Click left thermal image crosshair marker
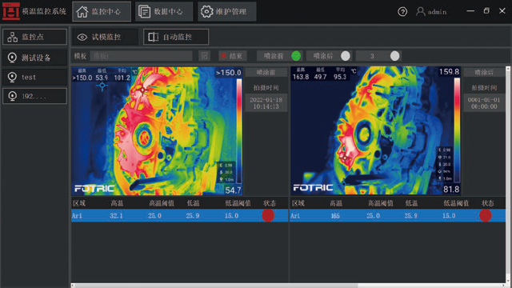 tap(102, 86)
